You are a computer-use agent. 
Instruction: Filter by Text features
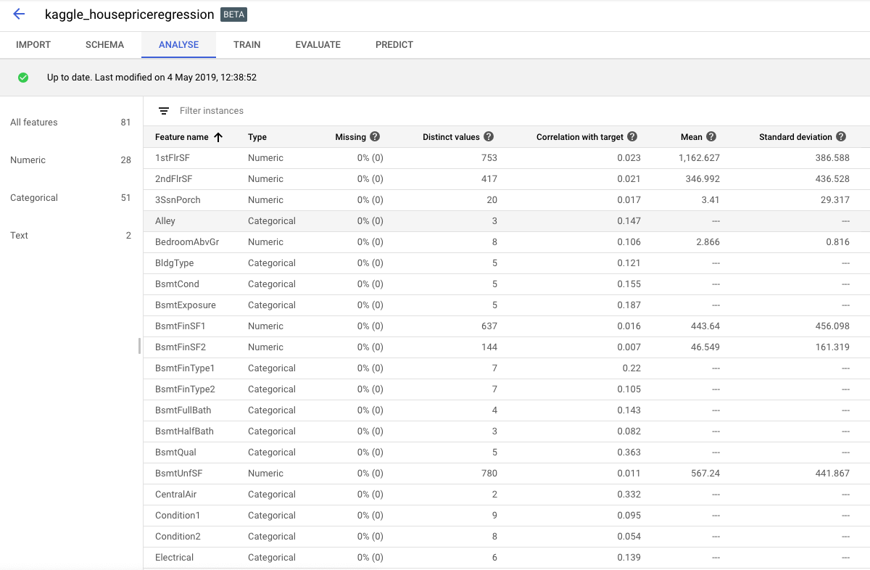coord(70,236)
